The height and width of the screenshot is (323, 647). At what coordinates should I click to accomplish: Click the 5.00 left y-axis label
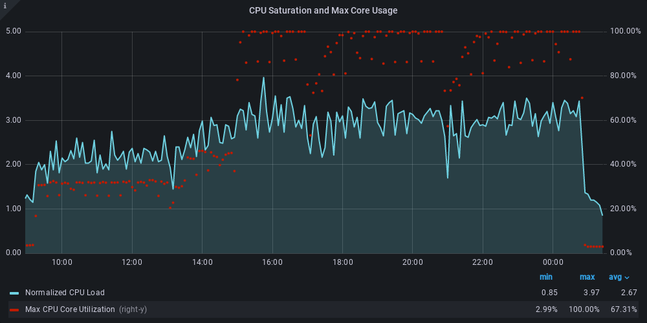tap(13, 31)
